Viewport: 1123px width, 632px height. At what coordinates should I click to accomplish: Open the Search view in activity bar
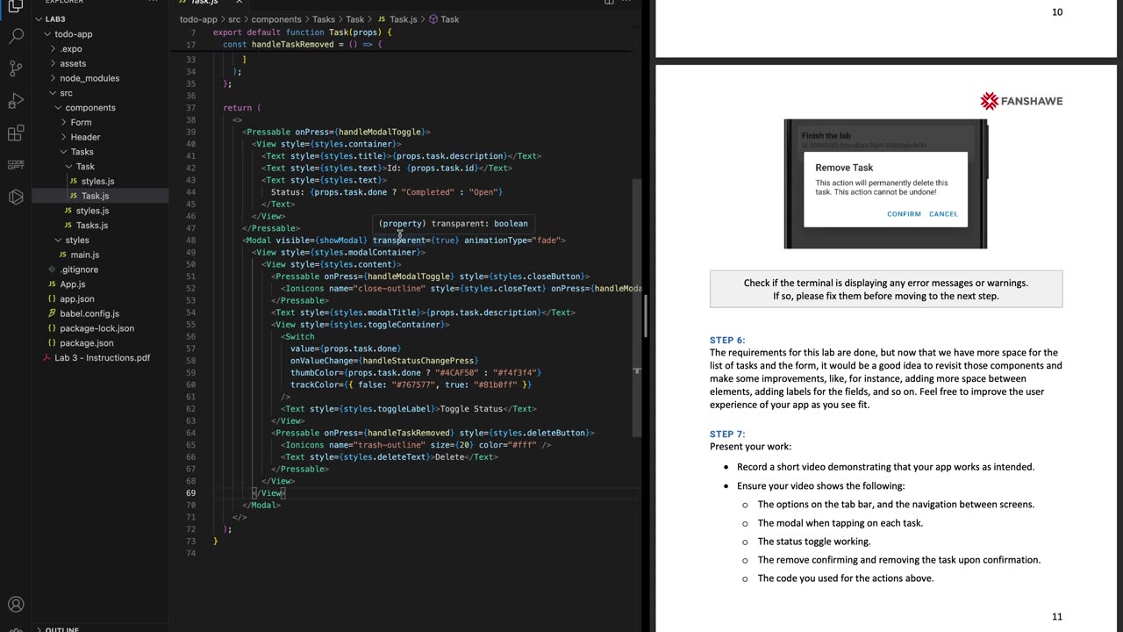point(16,36)
